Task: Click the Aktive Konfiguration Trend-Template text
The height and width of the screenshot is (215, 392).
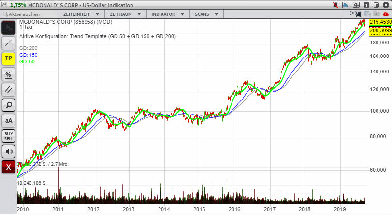Action: click(x=98, y=37)
